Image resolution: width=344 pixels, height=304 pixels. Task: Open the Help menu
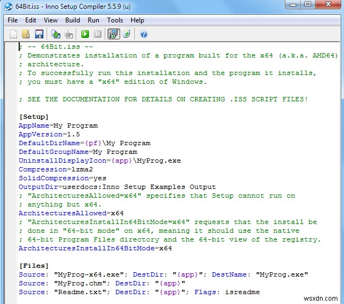(137, 20)
